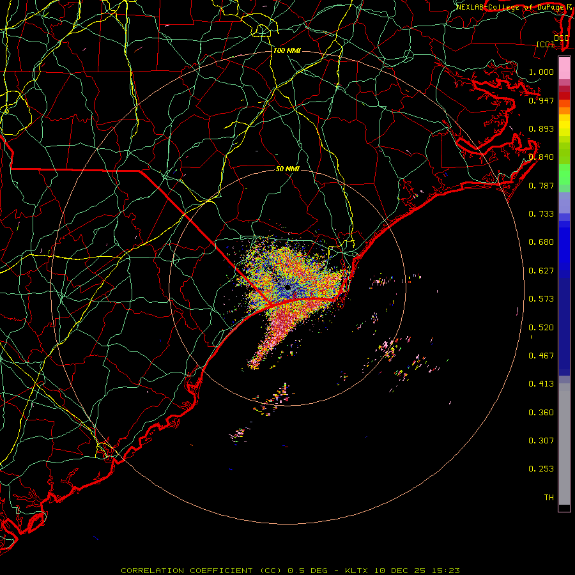
Task: Click the DCC label above the color scale
Action: (x=561, y=38)
